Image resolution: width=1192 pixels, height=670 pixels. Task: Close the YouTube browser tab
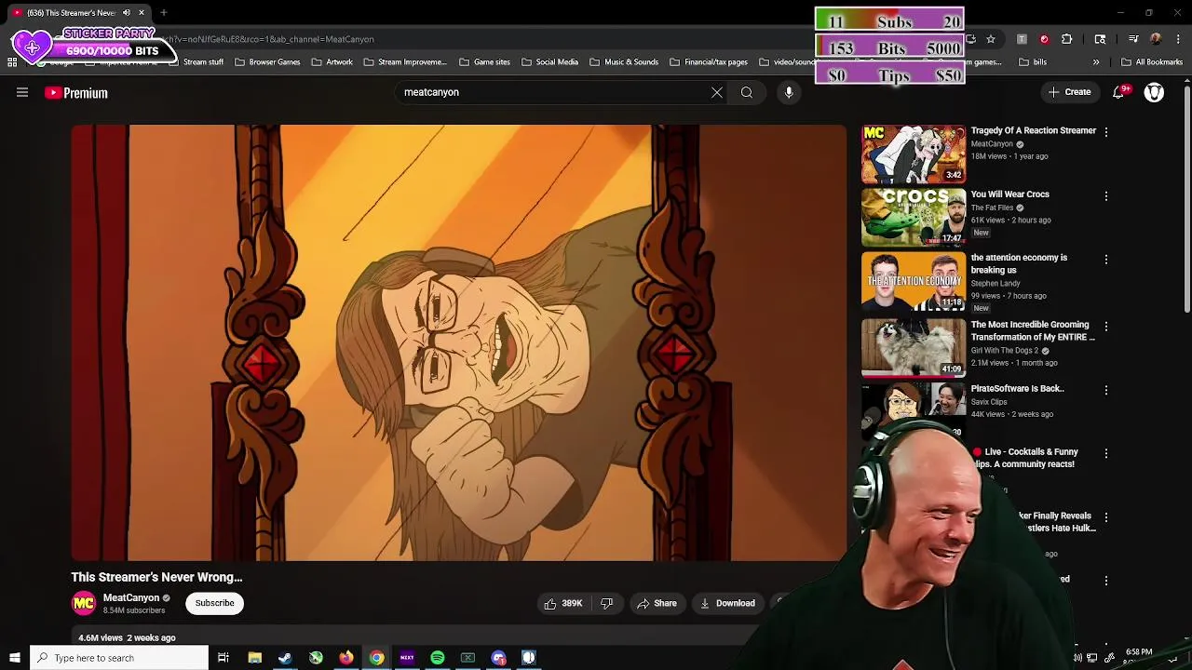click(x=142, y=13)
